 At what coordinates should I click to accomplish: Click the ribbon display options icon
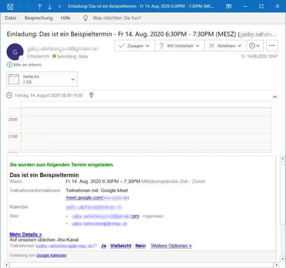tap(228, 6)
